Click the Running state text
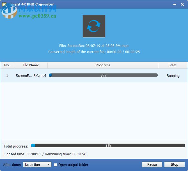 click(173, 76)
